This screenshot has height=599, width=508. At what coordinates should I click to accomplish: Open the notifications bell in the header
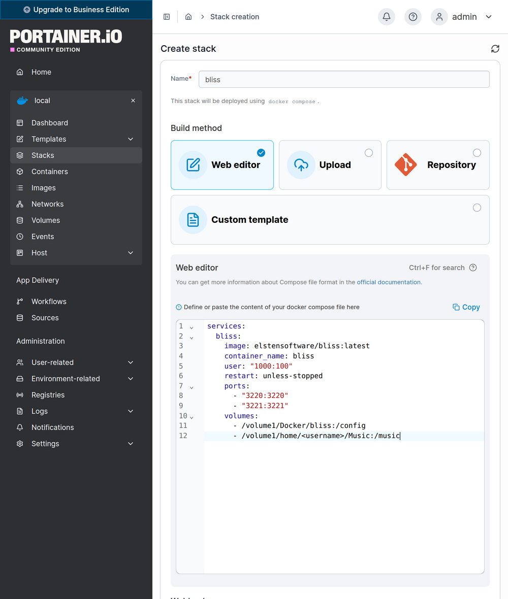[x=387, y=17]
